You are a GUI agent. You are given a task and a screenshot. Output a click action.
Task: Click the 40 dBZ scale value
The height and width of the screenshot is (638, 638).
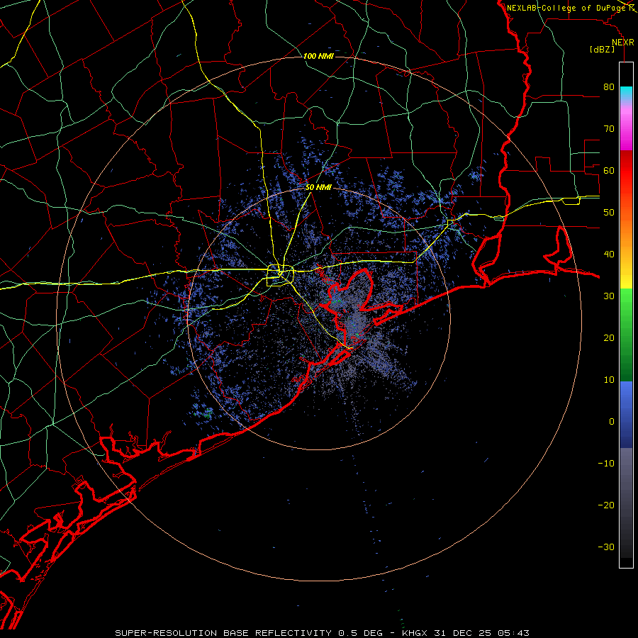609,254
